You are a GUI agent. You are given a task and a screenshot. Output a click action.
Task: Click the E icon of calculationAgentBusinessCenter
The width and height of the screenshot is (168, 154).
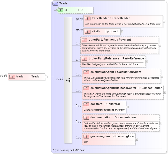86,88
